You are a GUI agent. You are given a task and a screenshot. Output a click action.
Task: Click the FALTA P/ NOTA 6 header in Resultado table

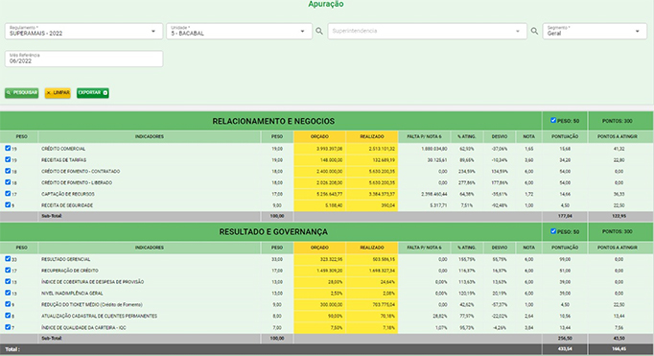424,248
